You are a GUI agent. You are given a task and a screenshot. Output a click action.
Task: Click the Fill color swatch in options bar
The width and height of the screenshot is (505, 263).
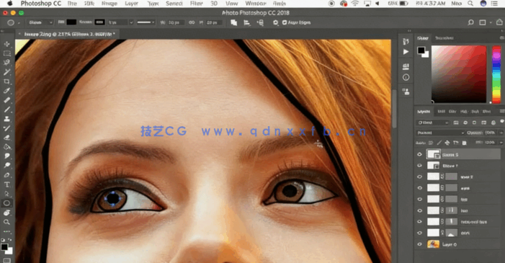click(x=71, y=22)
